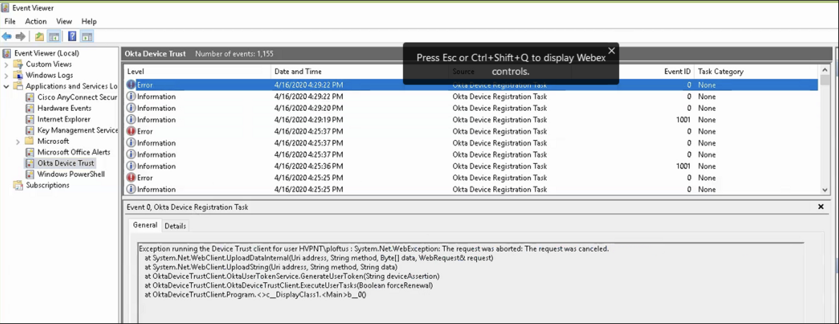The image size is (839, 324).
Task: Expand the Custom Views tree node
Action: point(6,65)
